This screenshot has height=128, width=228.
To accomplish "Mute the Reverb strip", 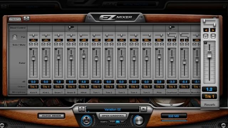I will coord(213,36).
